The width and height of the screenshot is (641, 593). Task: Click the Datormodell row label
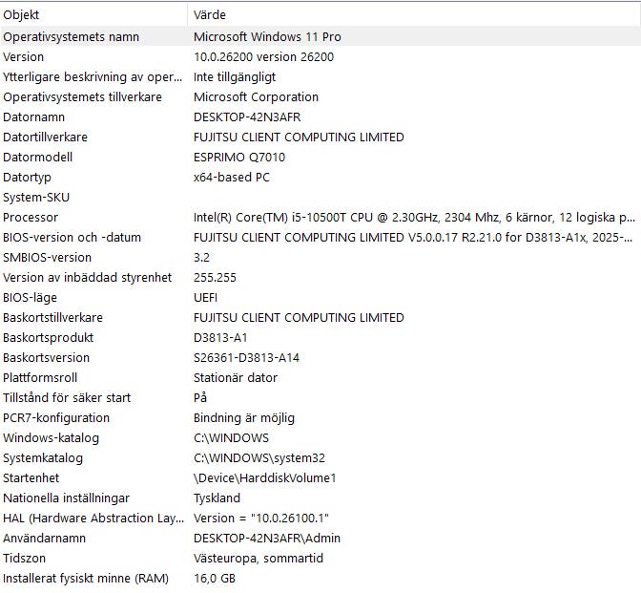click(37, 158)
